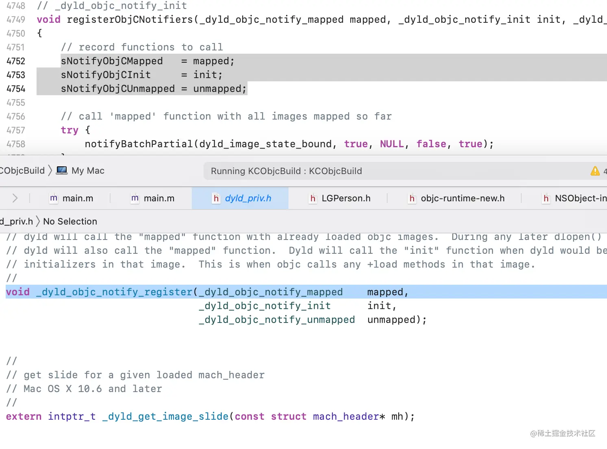
Task: Click line number 4757 in gutter
Action: coord(16,130)
